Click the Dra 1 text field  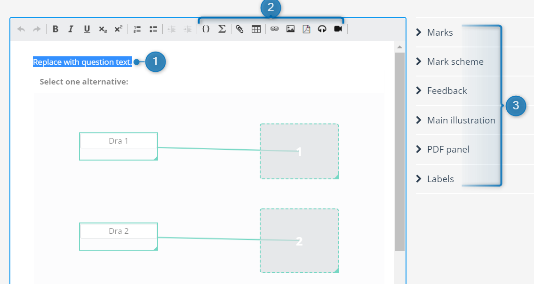click(x=119, y=141)
